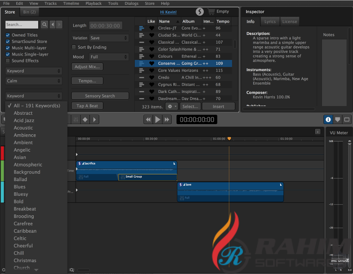Click the rewind transport button
Image resolution: width=353 pixels, height=274 pixels.
(x=148, y=120)
